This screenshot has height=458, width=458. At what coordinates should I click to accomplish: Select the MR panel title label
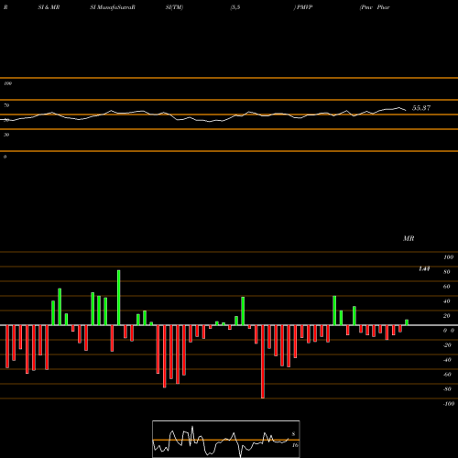[x=409, y=238]
